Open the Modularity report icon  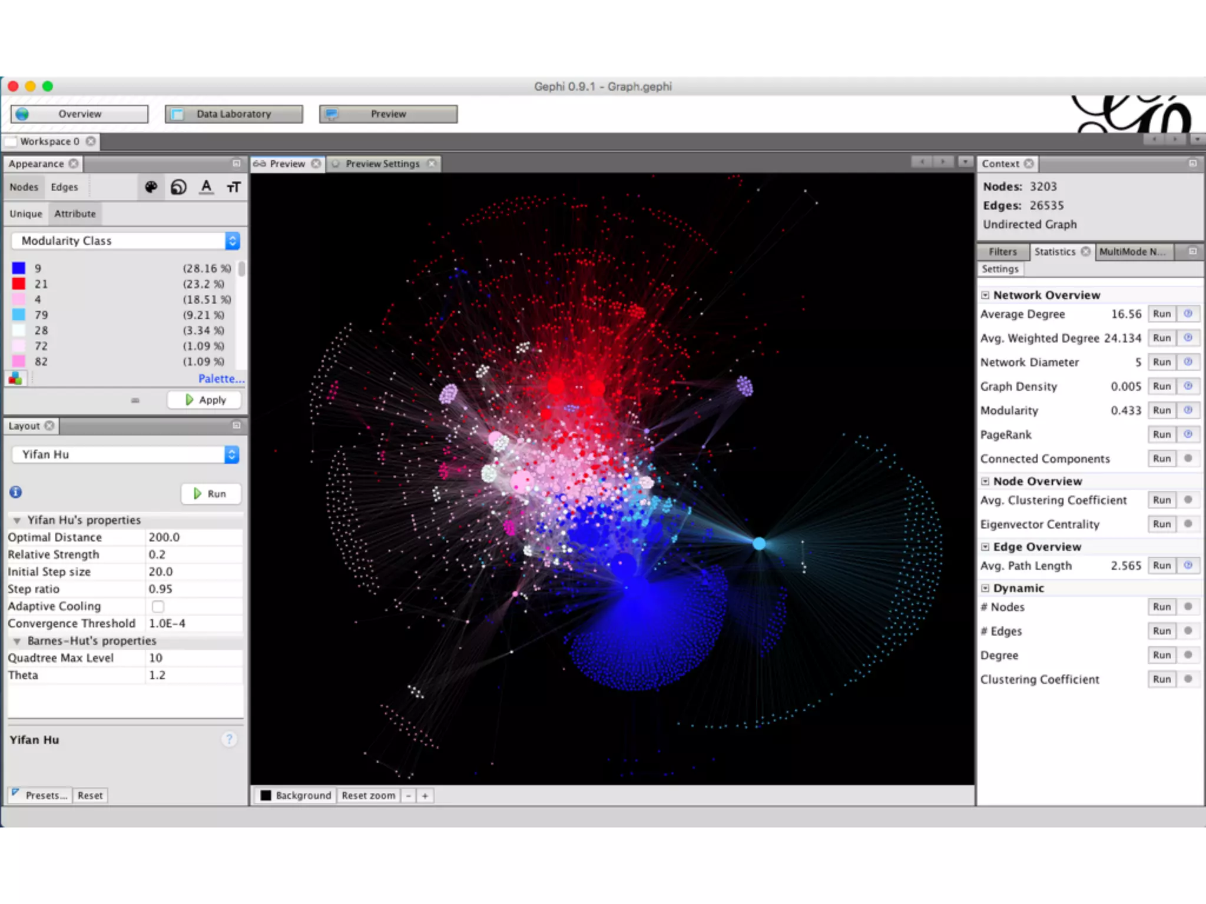(x=1188, y=410)
